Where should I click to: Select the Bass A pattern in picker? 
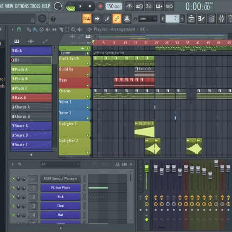point(31,97)
